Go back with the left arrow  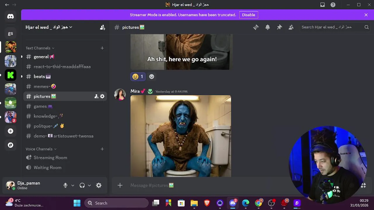coord(7,5)
